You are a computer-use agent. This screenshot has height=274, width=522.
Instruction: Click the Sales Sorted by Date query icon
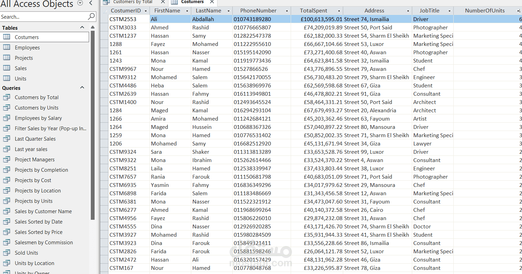(x=7, y=221)
